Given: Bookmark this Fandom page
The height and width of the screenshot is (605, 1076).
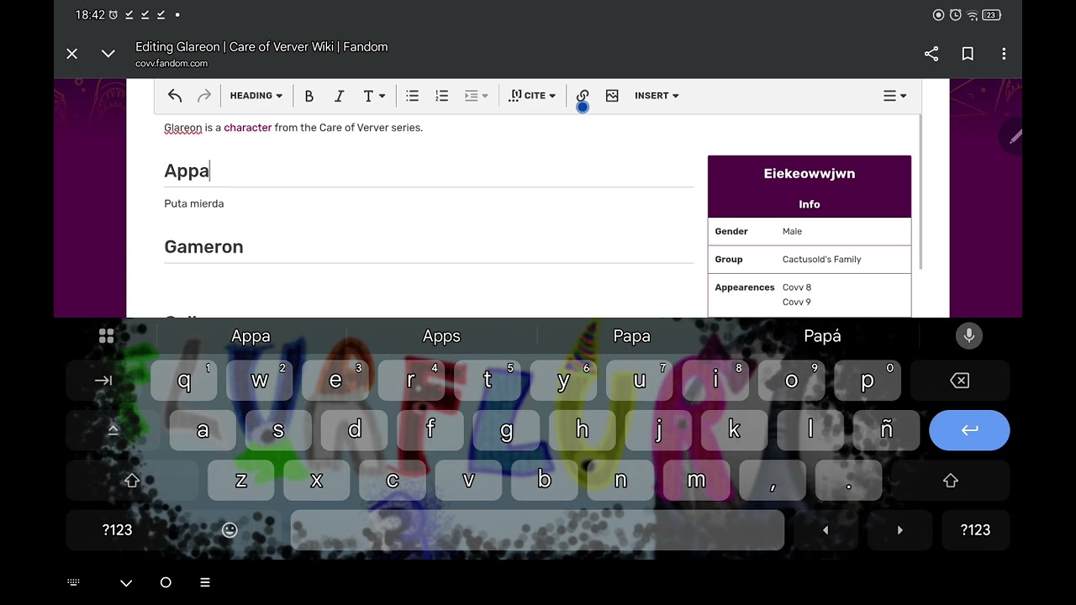Looking at the screenshot, I should click(x=968, y=54).
